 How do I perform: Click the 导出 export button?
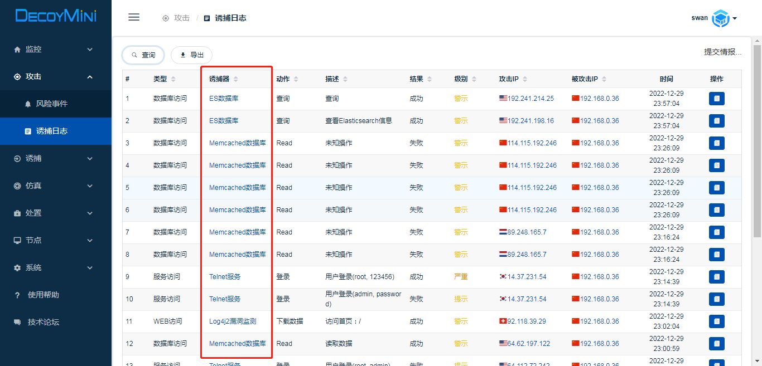coord(191,55)
